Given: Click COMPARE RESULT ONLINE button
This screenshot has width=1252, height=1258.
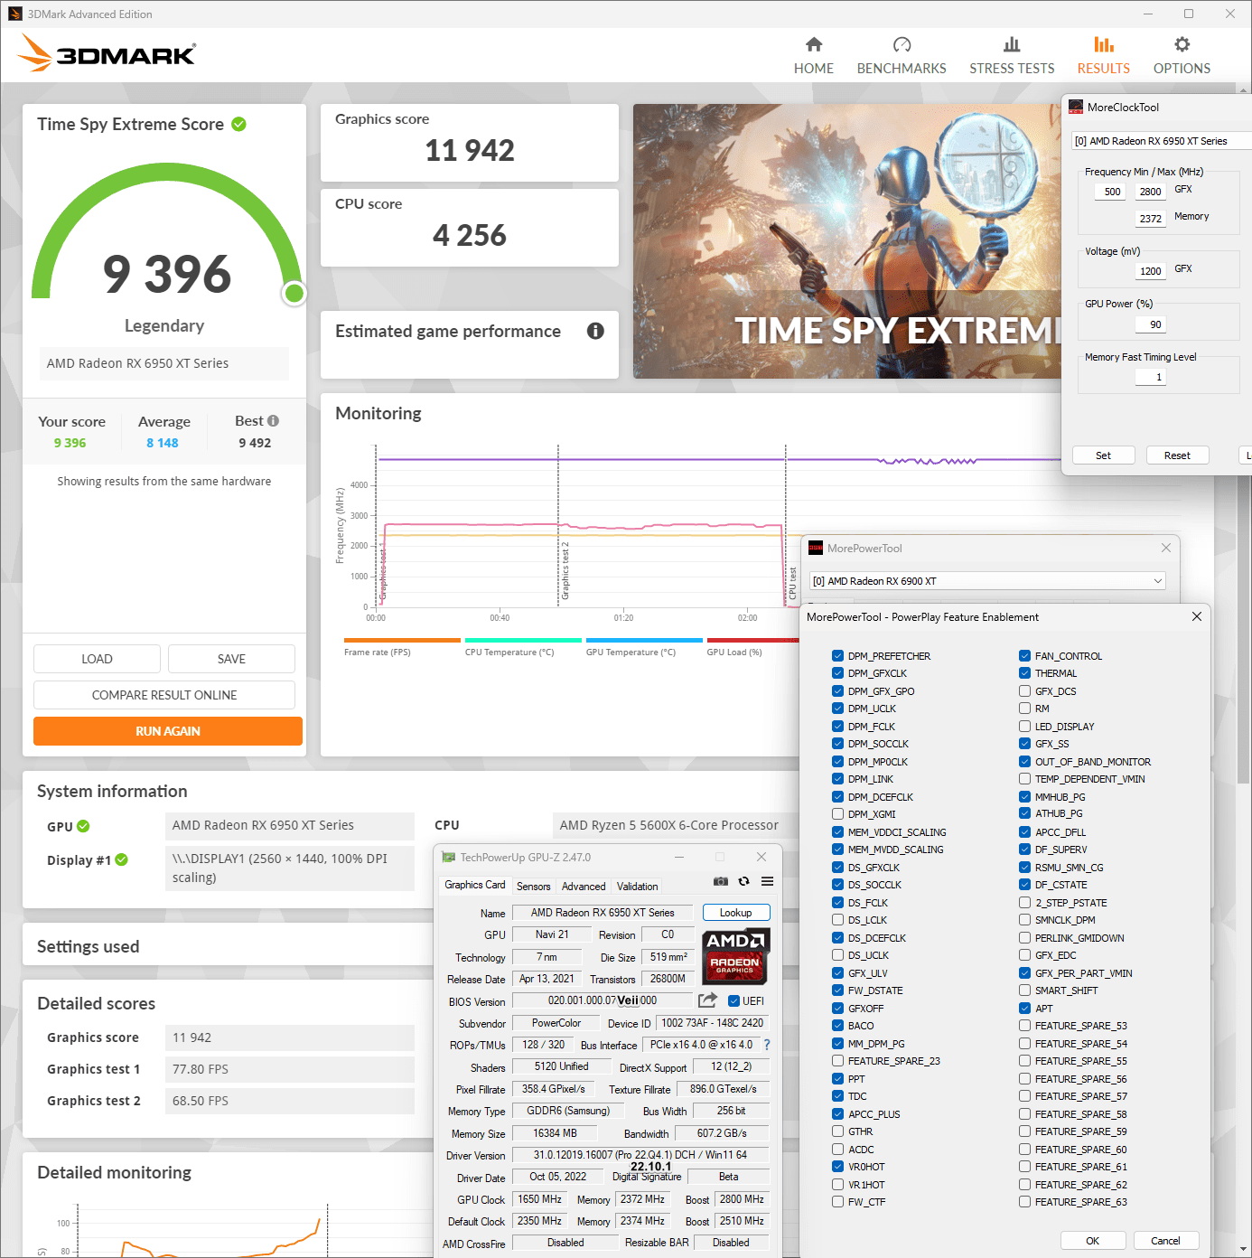Looking at the screenshot, I should 164,695.
